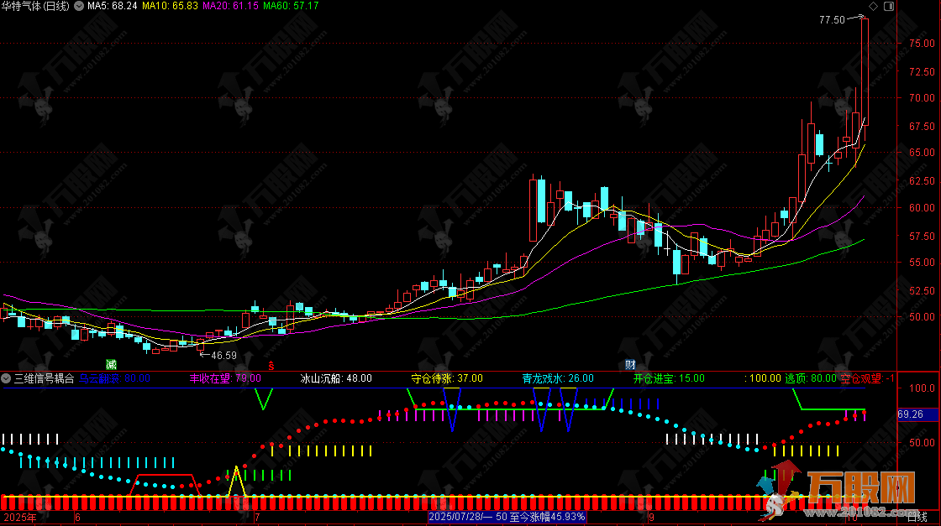Select the MA5 moving average label
941x526 pixels.
coord(113,6)
